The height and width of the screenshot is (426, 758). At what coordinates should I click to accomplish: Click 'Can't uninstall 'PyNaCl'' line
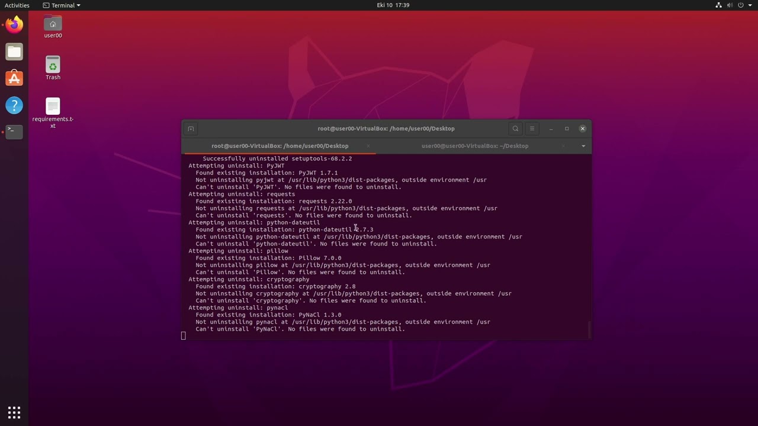coord(300,329)
